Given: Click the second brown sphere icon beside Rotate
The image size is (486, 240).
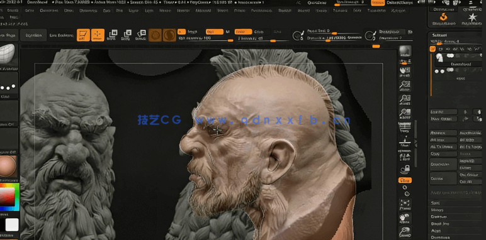Looking at the screenshot, I should pyautogui.click(x=169, y=35).
